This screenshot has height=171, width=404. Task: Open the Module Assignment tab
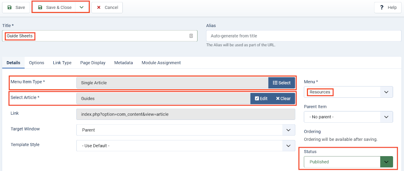pyautogui.click(x=161, y=63)
